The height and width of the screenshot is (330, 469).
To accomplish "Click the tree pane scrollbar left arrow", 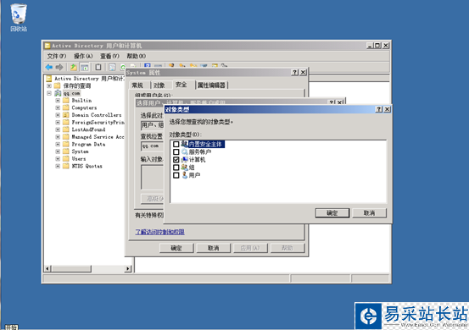I will click(x=47, y=268).
